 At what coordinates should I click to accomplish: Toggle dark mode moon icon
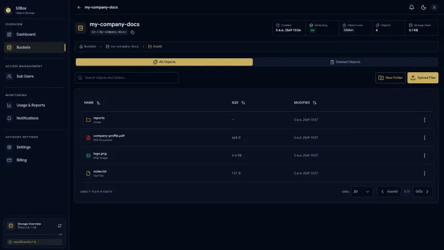[423, 7]
